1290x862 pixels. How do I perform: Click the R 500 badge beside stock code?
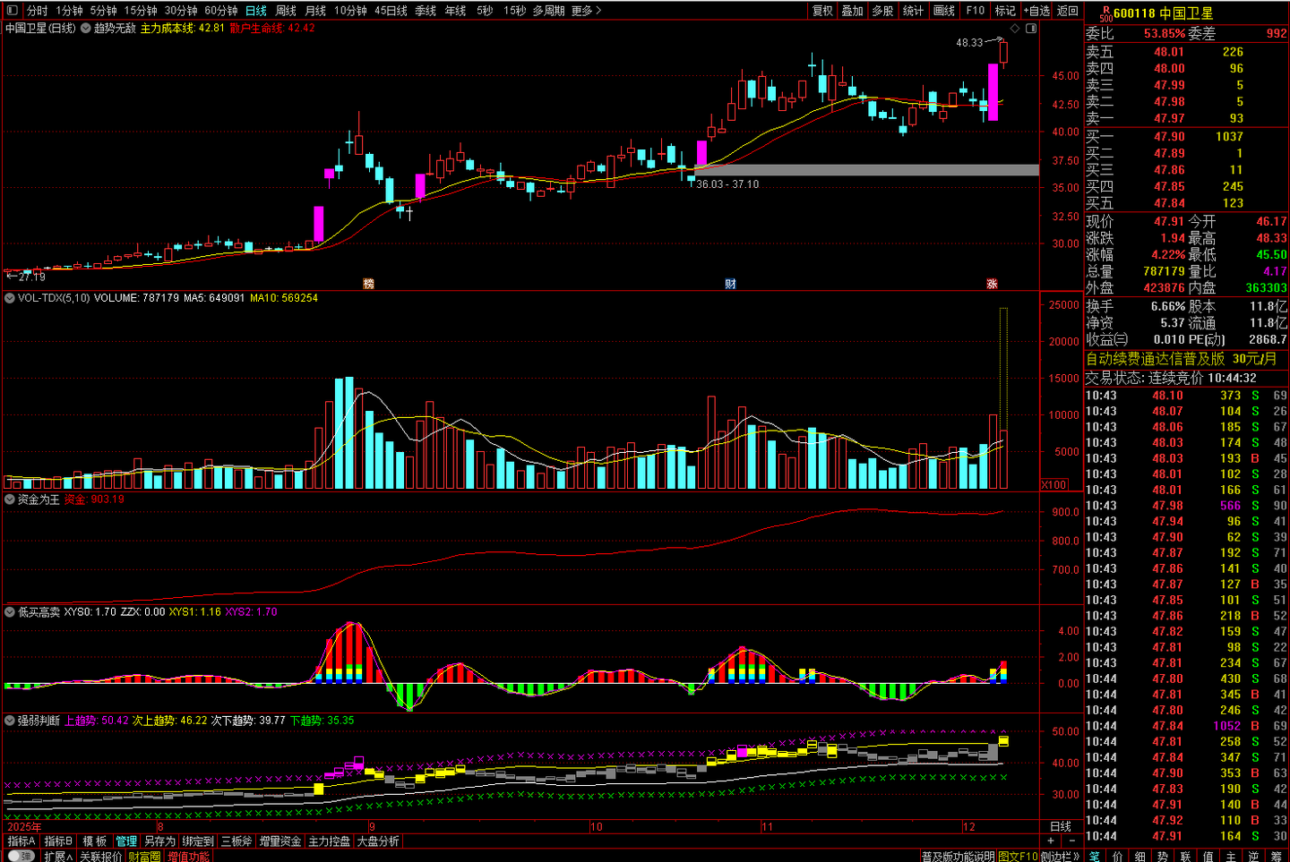pos(1106,13)
